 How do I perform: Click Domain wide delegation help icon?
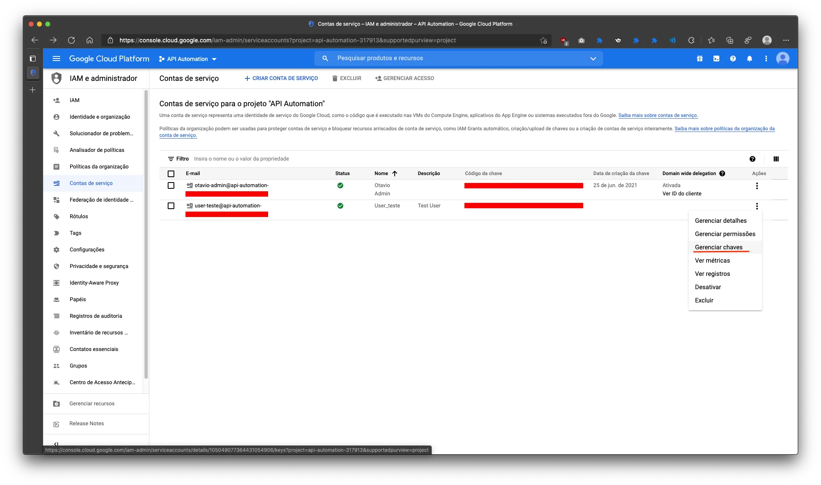click(722, 173)
